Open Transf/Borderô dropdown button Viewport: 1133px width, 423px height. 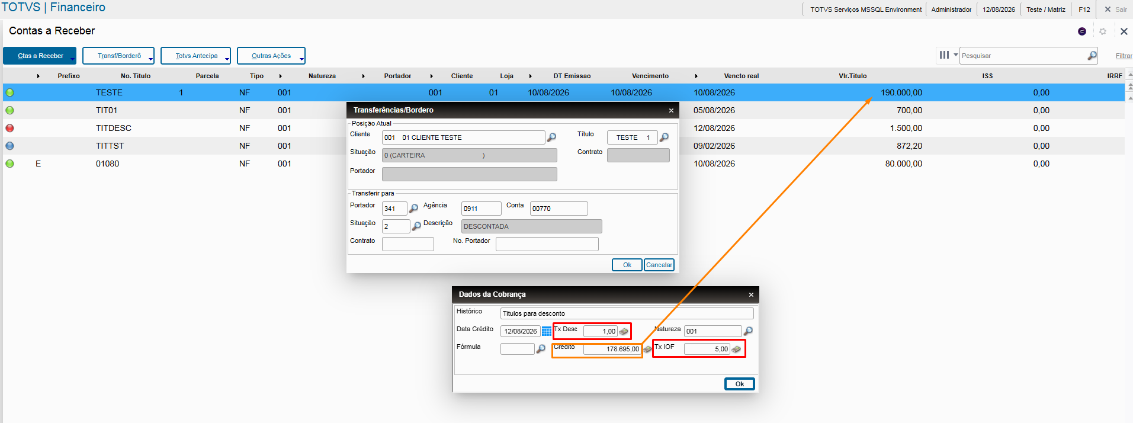pyautogui.click(x=118, y=56)
